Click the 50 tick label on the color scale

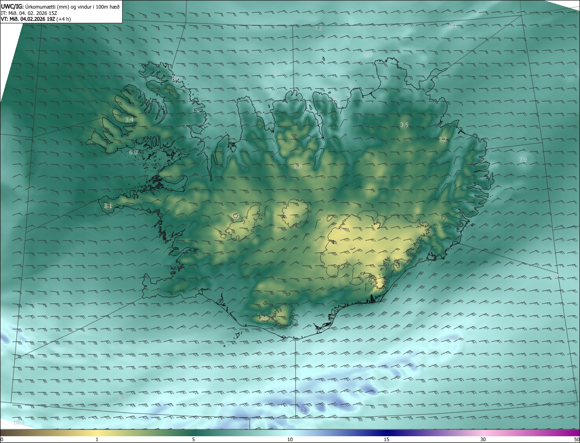coord(576,439)
